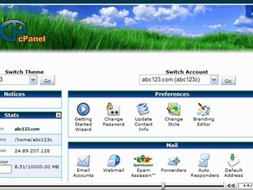The image size is (253, 190).
Task: Open the Change Password icon
Action: [113, 109]
